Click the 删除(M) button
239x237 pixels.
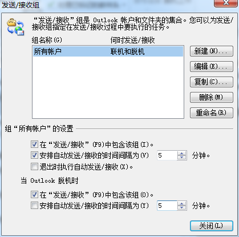(x=212, y=97)
